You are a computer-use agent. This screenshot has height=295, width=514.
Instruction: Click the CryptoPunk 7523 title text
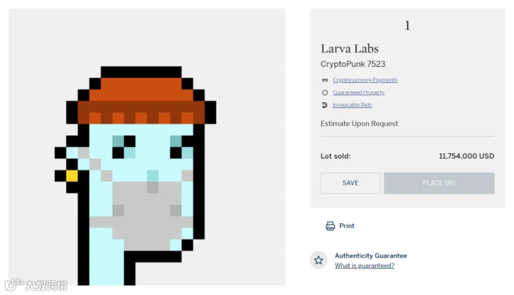coord(353,64)
